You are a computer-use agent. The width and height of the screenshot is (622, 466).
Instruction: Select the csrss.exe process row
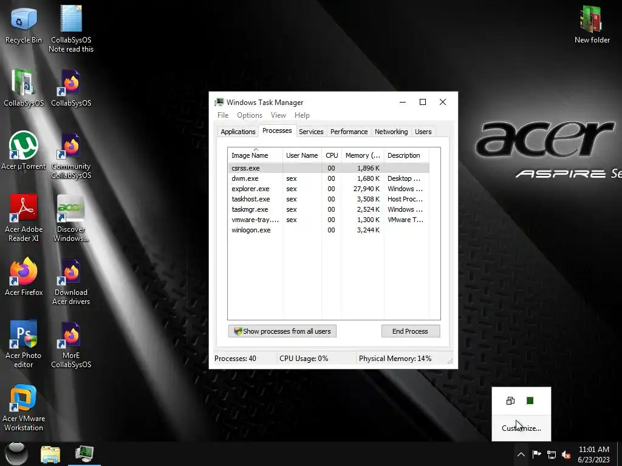(x=329, y=168)
